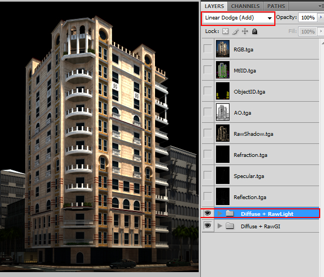Image resolution: width=324 pixels, height=277 pixels.
Task: Switch to the Channels tab
Action: click(245, 6)
